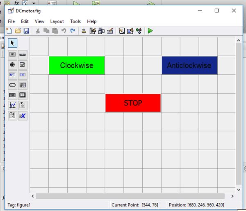
Task: Open the Object Browser icon
Action: click(x=139, y=31)
